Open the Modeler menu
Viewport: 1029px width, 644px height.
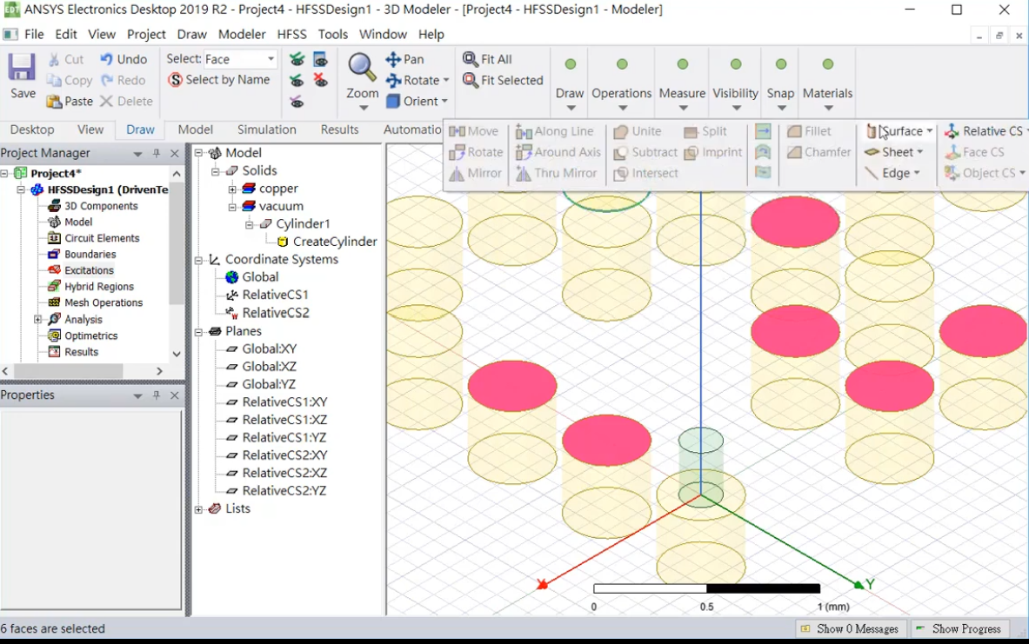click(x=242, y=34)
